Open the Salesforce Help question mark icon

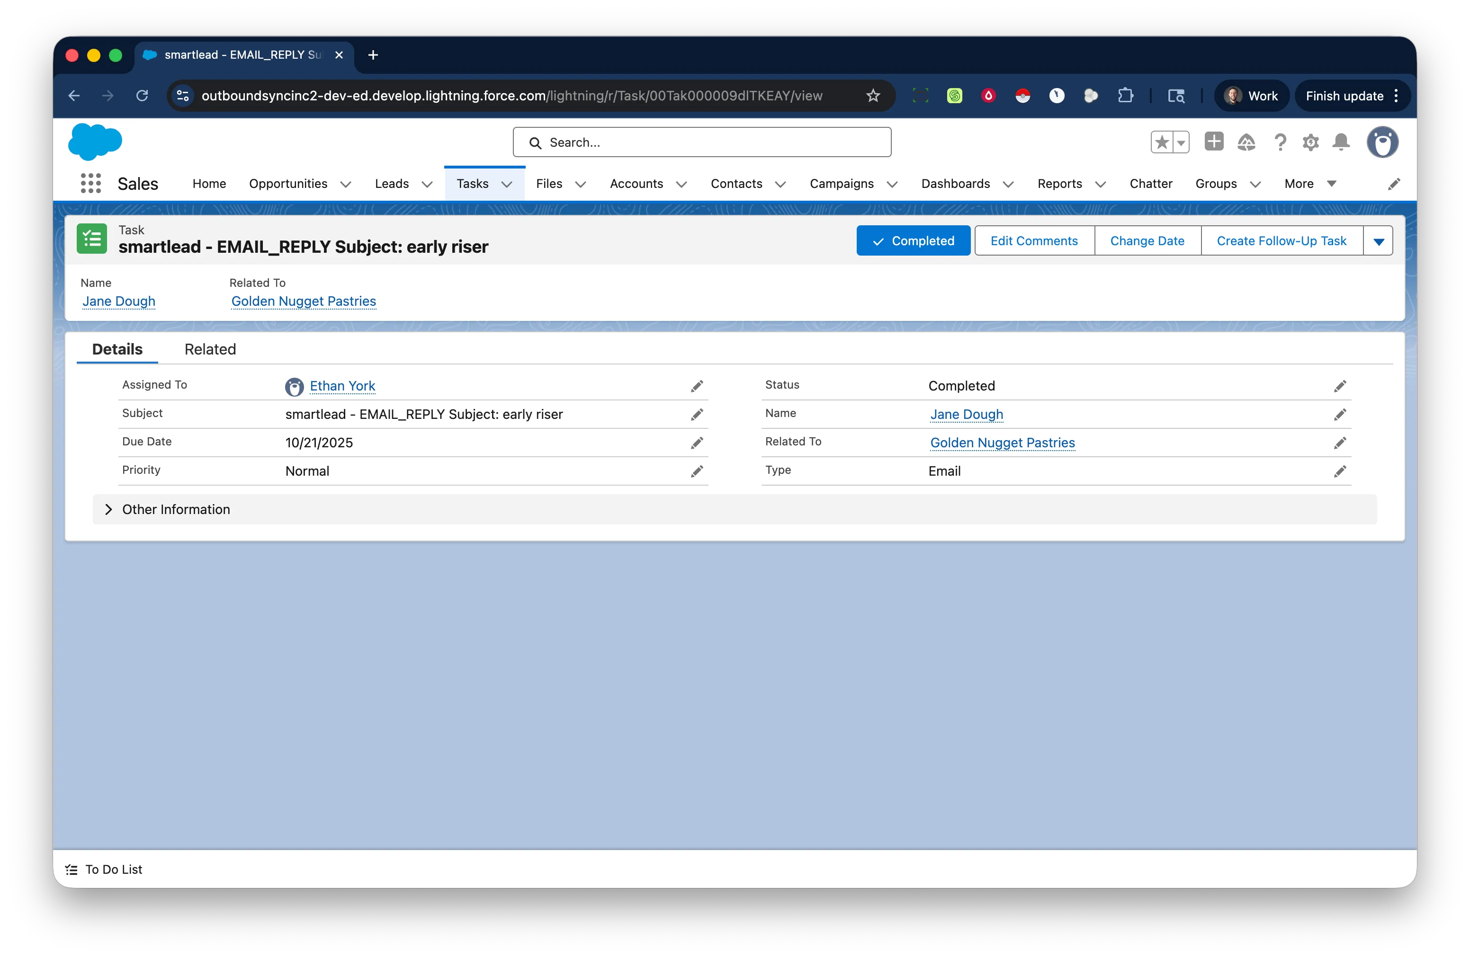(1281, 142)
